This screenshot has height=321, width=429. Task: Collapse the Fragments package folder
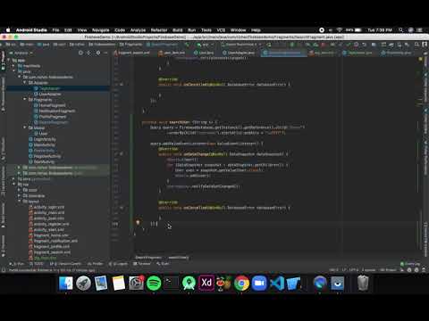25,100
